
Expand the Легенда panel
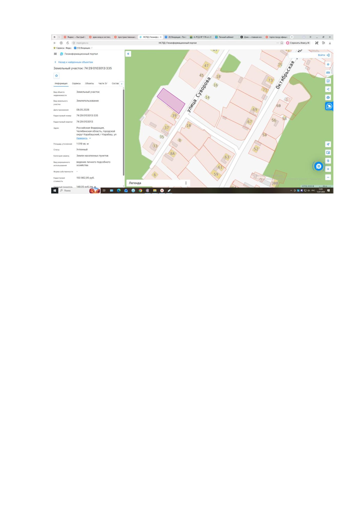point(158,183)
